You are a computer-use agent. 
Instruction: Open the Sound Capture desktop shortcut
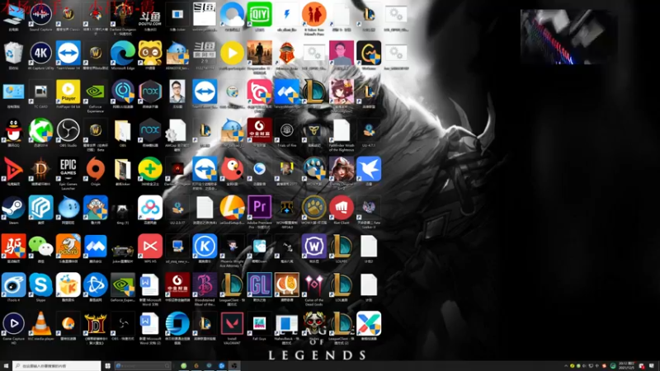(x=40, y=15)
